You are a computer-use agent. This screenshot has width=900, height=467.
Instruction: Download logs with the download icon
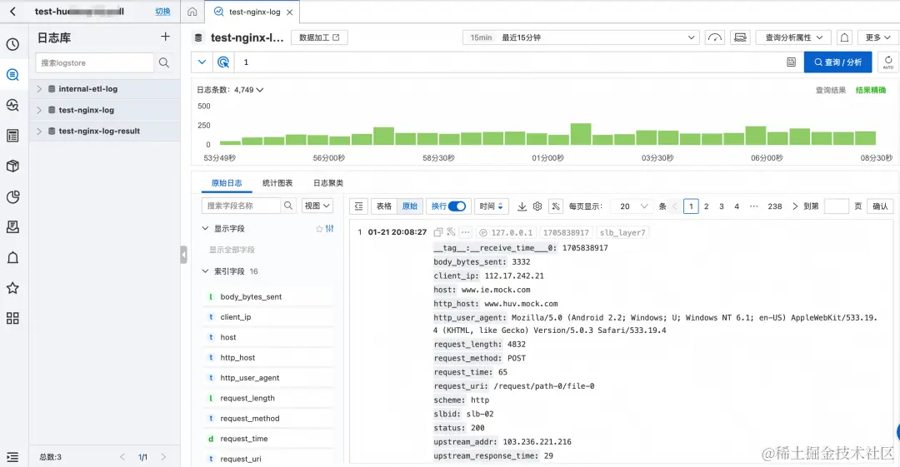[x=522, y=206]
